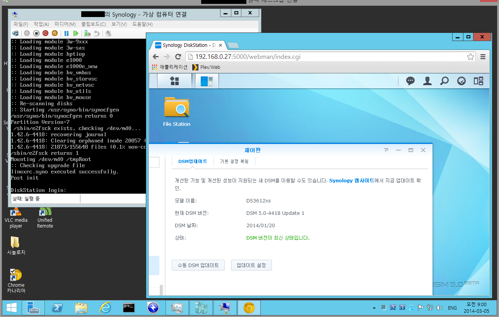
Task: Open the DSM pilot view windows icon
Action: [478, 81]
